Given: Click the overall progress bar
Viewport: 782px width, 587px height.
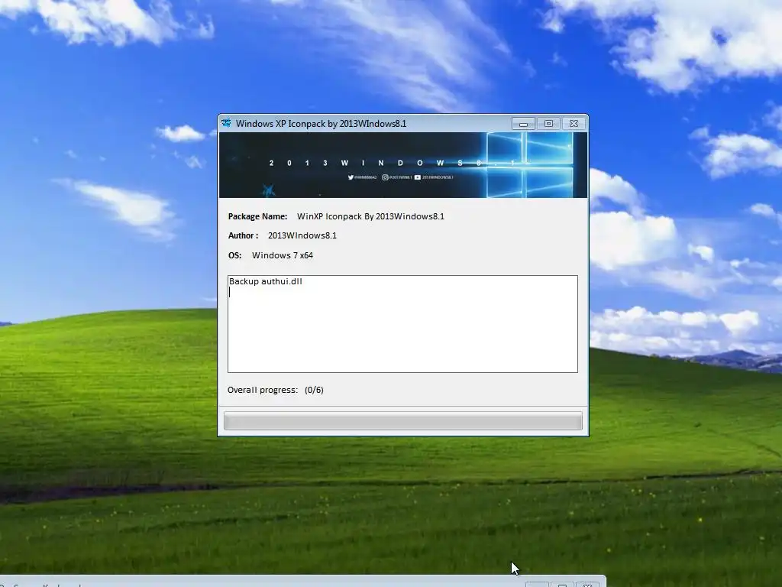Looking at the screenshot, I should pos(403,421).
